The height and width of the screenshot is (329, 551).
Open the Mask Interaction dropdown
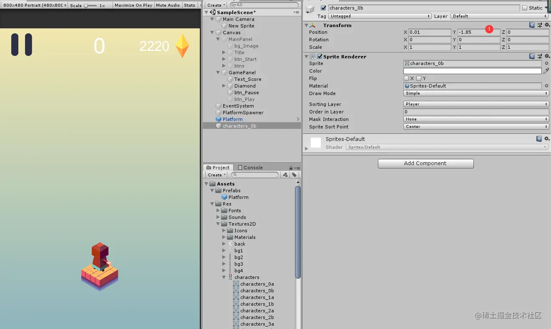[x=476, y=119]
